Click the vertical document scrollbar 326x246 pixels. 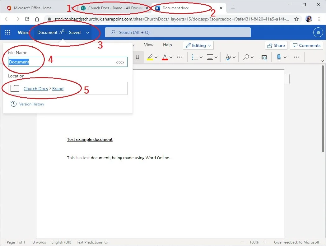coord(323,109)
